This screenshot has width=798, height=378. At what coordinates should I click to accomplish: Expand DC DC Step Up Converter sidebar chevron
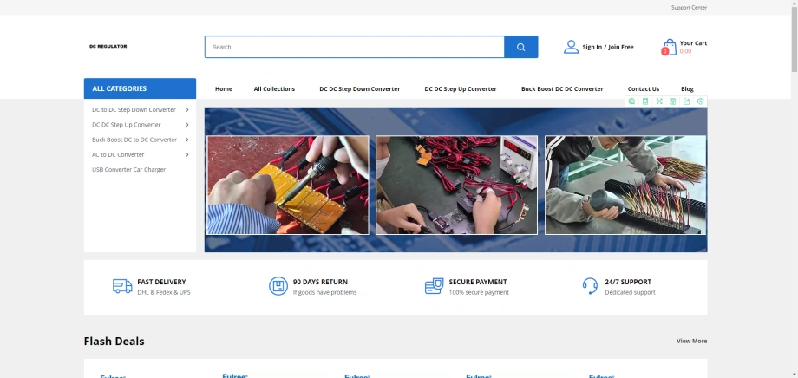pos(187,125)
